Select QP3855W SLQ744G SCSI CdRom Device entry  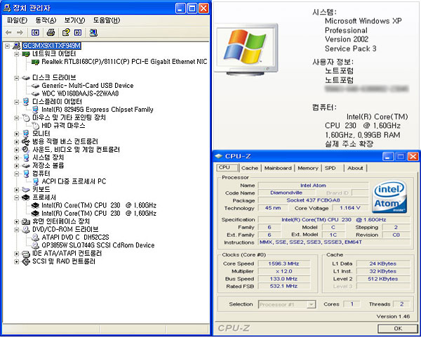pyautogui.click(x=98, y=245)
